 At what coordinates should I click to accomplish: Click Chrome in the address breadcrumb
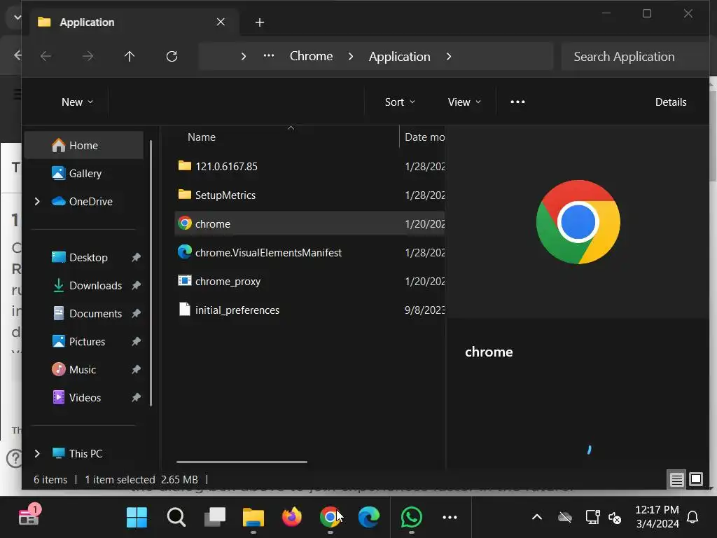[312, 56]
